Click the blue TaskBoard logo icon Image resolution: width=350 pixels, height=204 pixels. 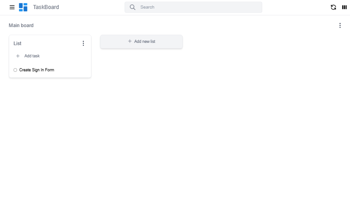pos(23,7)
